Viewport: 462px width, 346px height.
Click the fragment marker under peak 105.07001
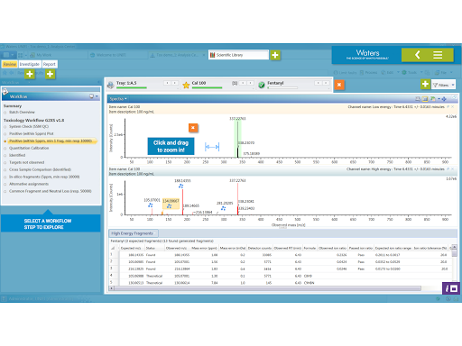click(151, 205)
